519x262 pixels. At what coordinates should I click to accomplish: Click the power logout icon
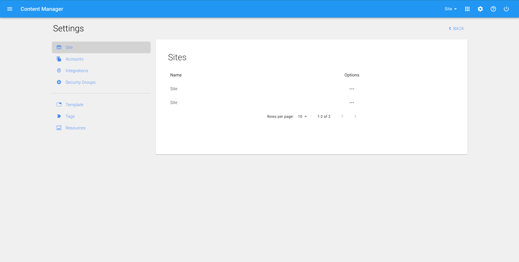(x=506, y=9)
